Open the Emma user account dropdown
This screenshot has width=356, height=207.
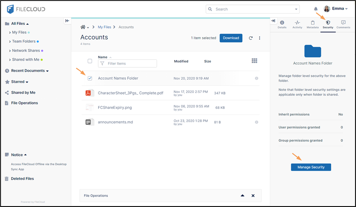click(x=336, y=9)
